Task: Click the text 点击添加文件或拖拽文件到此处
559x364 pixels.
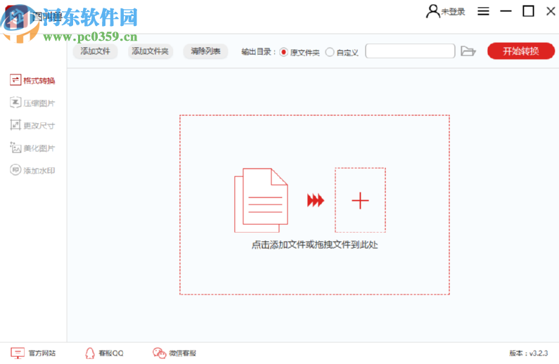Action: [314, 245]
